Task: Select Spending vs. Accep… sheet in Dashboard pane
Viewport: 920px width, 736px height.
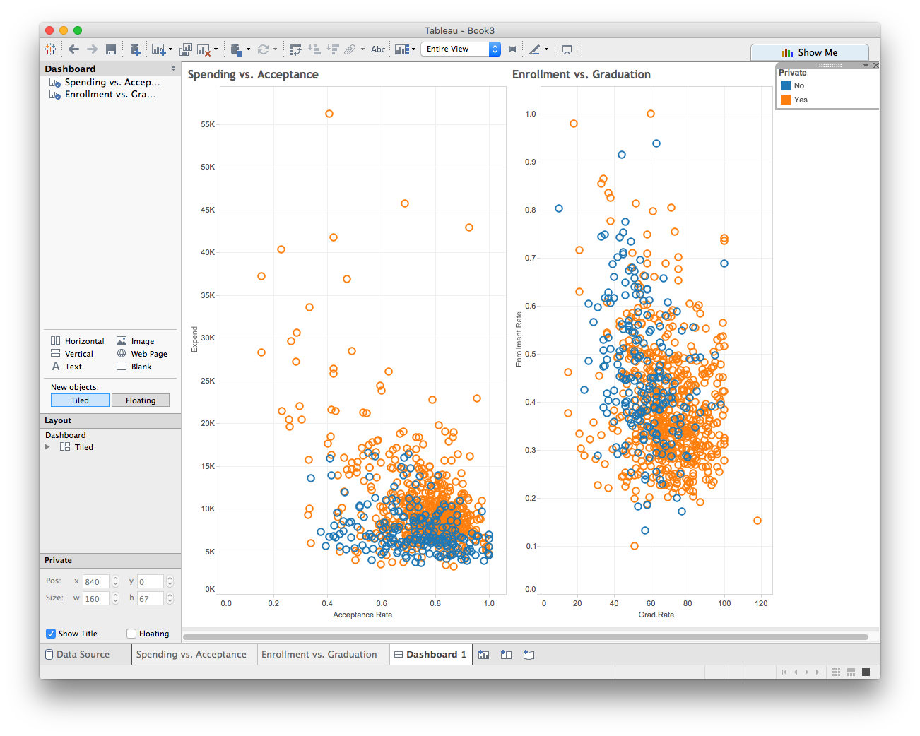Action: (x=105, y=83)
